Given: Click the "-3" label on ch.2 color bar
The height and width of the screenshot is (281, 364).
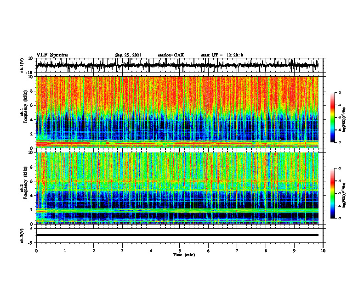Looking at the screenshot, I should (339, 169).
